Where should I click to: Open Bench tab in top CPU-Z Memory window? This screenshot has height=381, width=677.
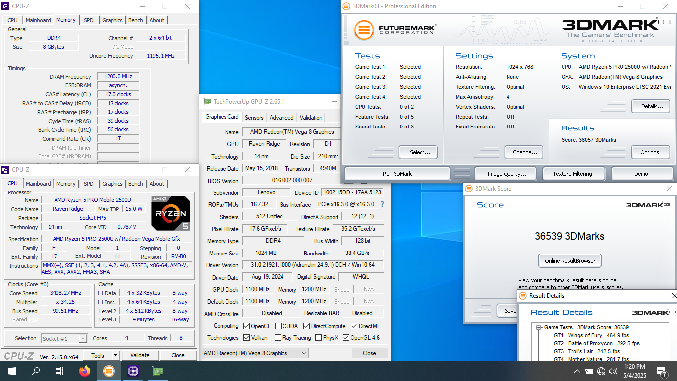point(136,20)
